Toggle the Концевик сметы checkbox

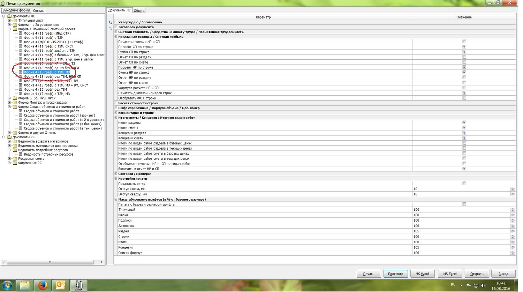464,138
